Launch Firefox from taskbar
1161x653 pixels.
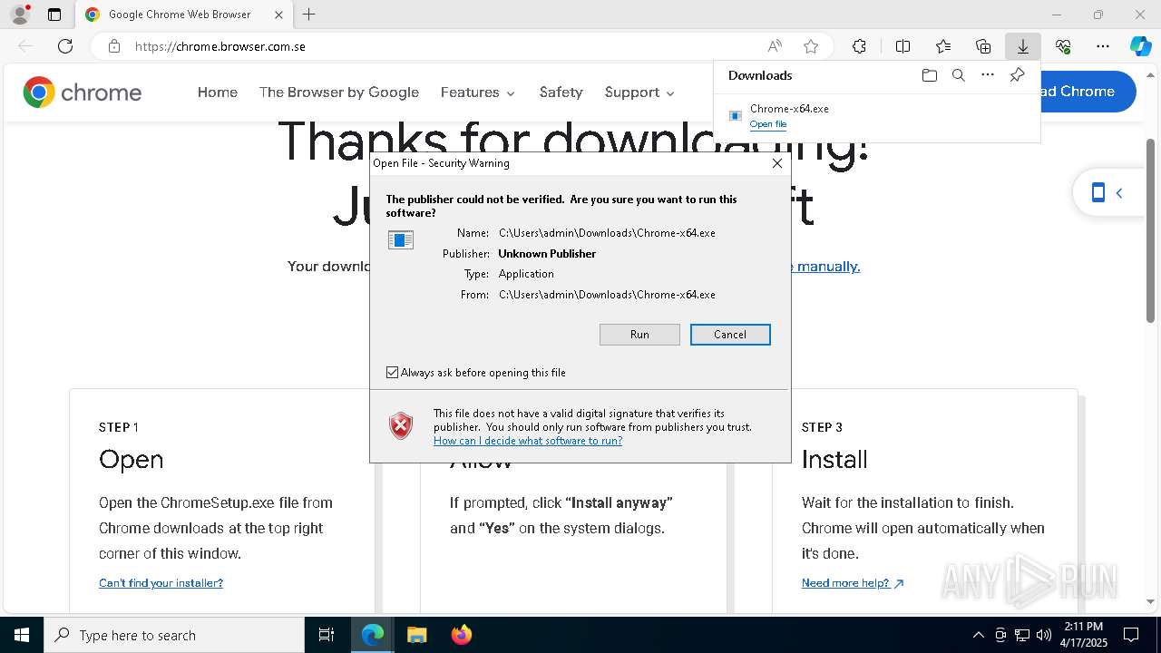click(461, 635)
